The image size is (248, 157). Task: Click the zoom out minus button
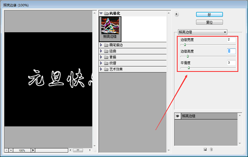(x=7, y=150)
